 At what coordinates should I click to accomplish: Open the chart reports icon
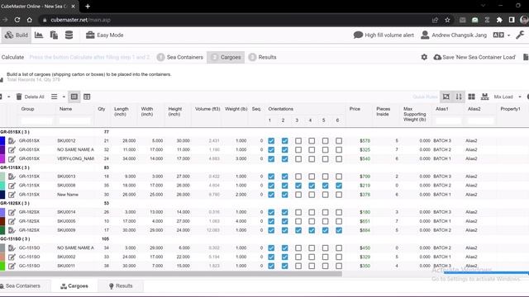click(x=39, y=35)
